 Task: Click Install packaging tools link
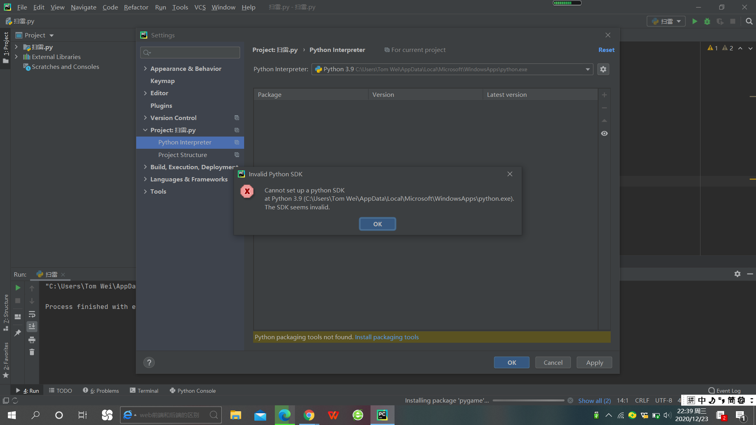(387, 337)
